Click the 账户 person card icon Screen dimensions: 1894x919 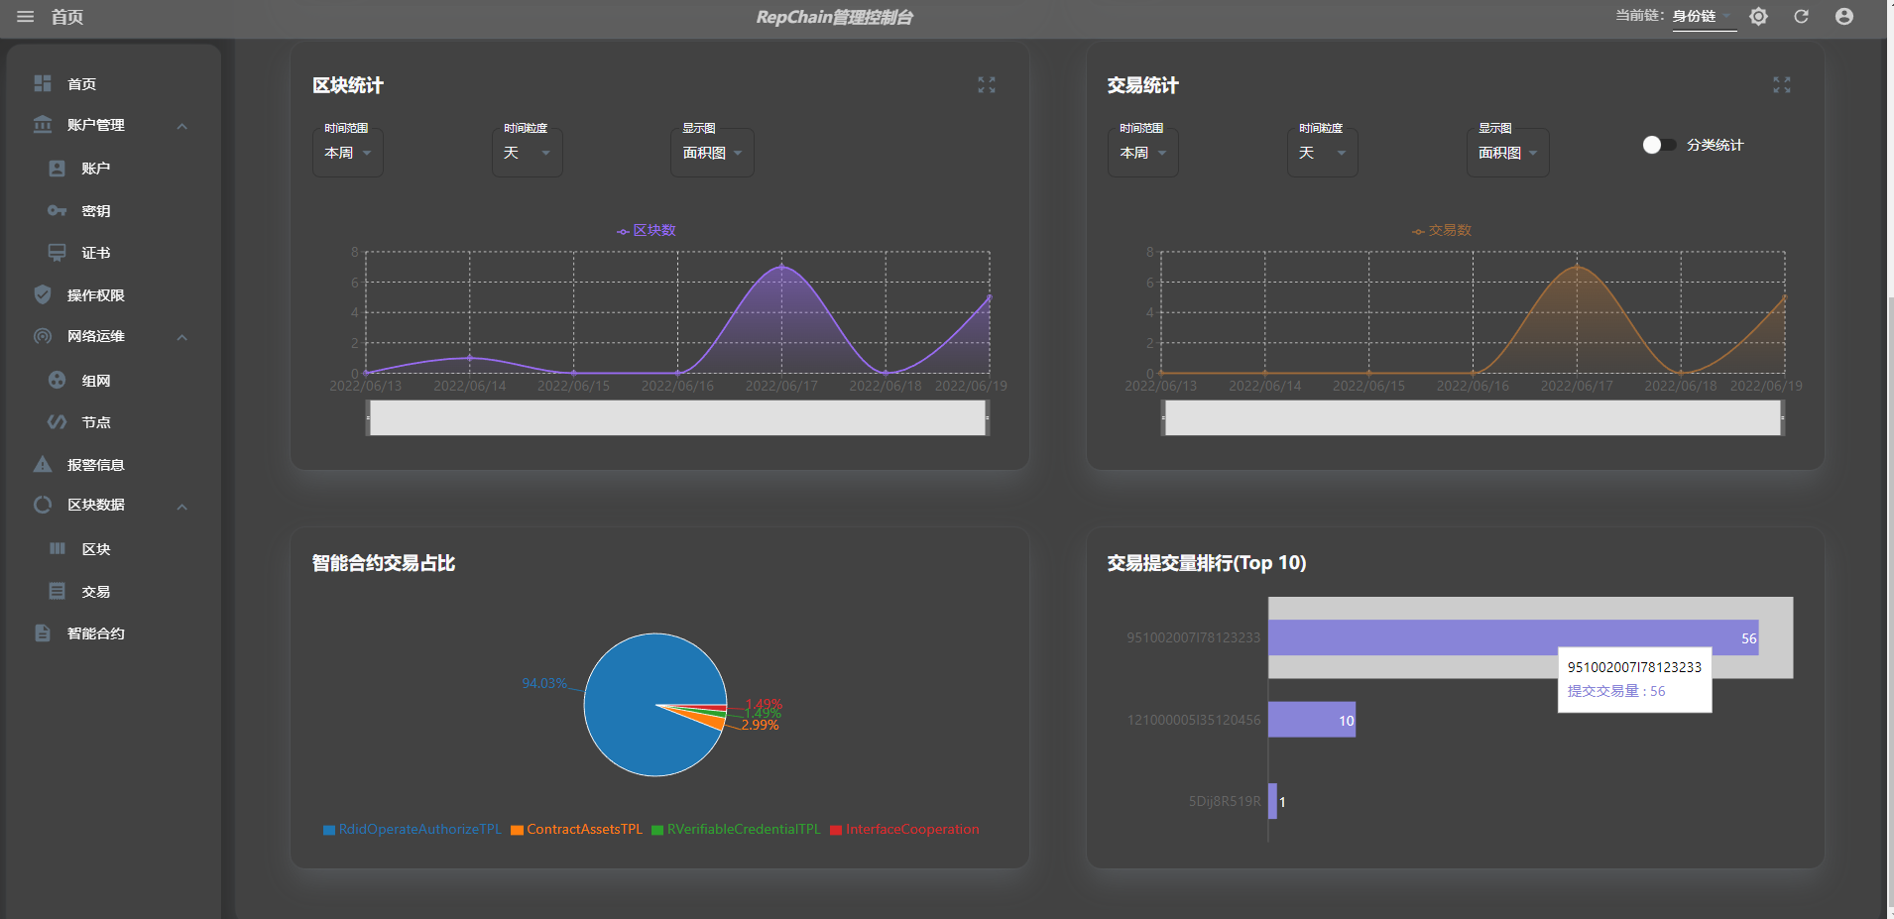click(58, 169)
